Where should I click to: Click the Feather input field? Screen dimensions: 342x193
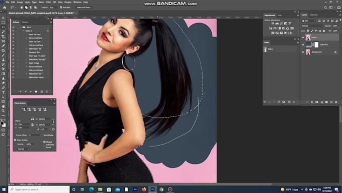point(53,8)
